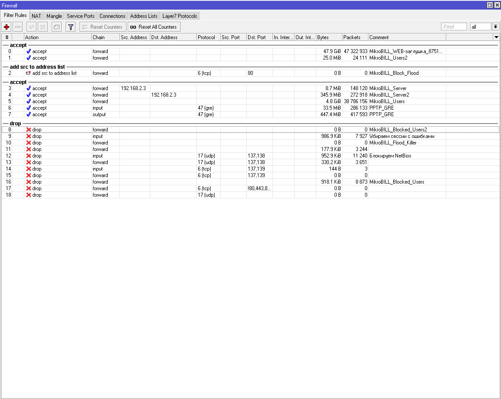Open the 'all' chain dropdown arrow
The height and width of the screenshot is (399, 501).
(495, 27)
